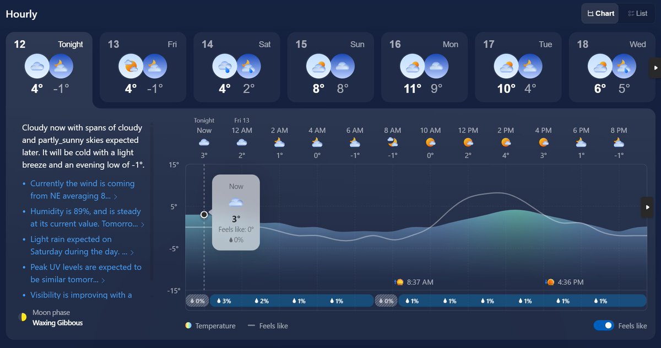The height and width of the screenshot is (348, 661).
Task: Click chevron after Peak UV text
Action: 103,280
